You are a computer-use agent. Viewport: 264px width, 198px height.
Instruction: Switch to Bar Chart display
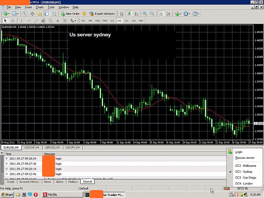coord(122,14)
